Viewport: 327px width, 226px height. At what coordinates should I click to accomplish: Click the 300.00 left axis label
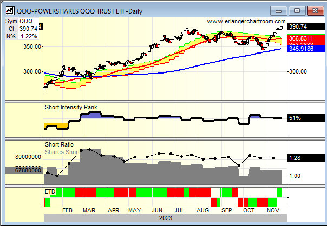pos(32,71)
